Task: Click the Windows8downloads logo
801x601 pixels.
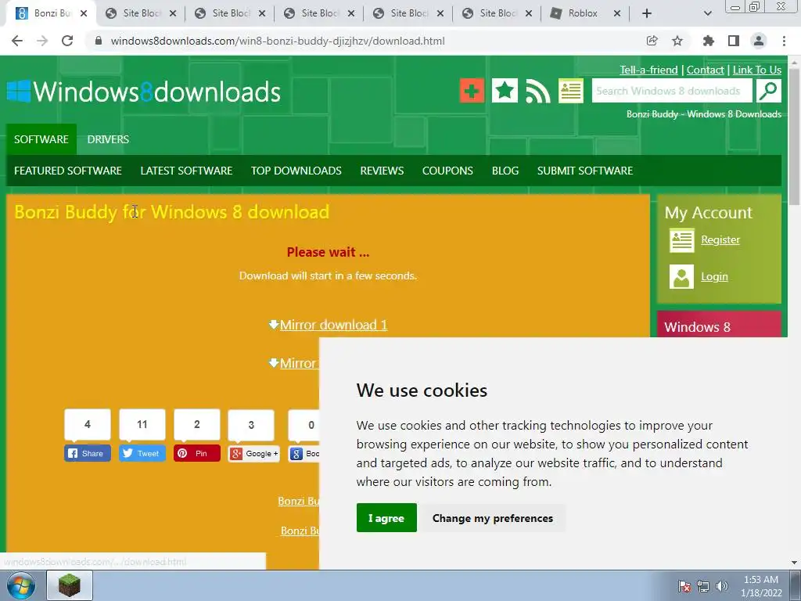Action: pos(144,92)
